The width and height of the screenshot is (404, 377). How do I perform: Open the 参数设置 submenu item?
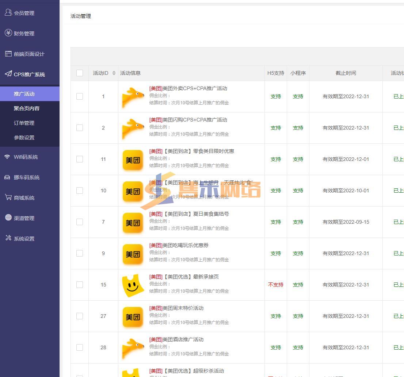tap(30, 138)
